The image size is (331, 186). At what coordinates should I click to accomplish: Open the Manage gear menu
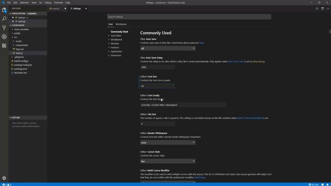[4, 178]
